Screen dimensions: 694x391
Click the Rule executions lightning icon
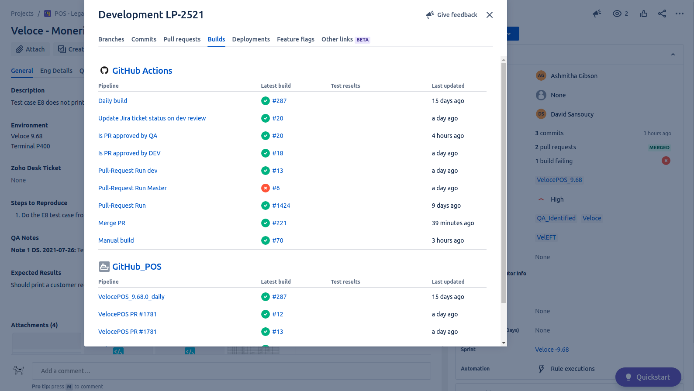542,369
